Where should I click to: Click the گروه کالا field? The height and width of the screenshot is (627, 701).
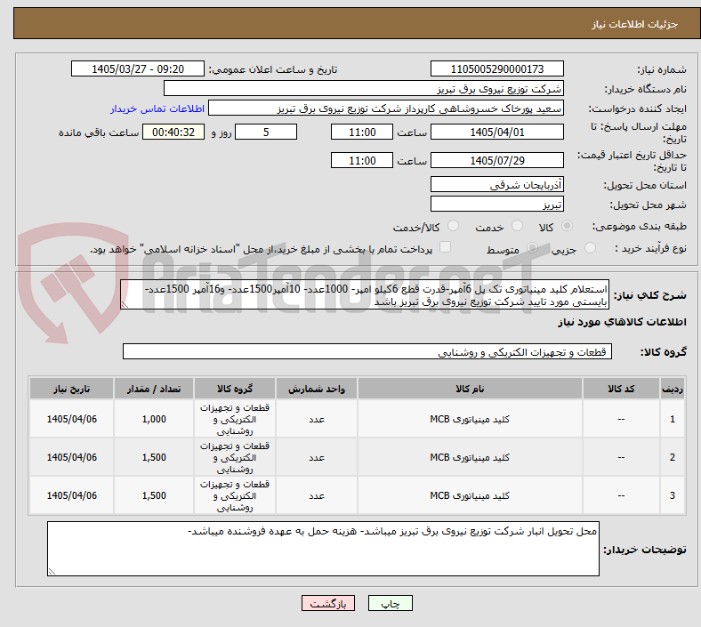(367, 351)
